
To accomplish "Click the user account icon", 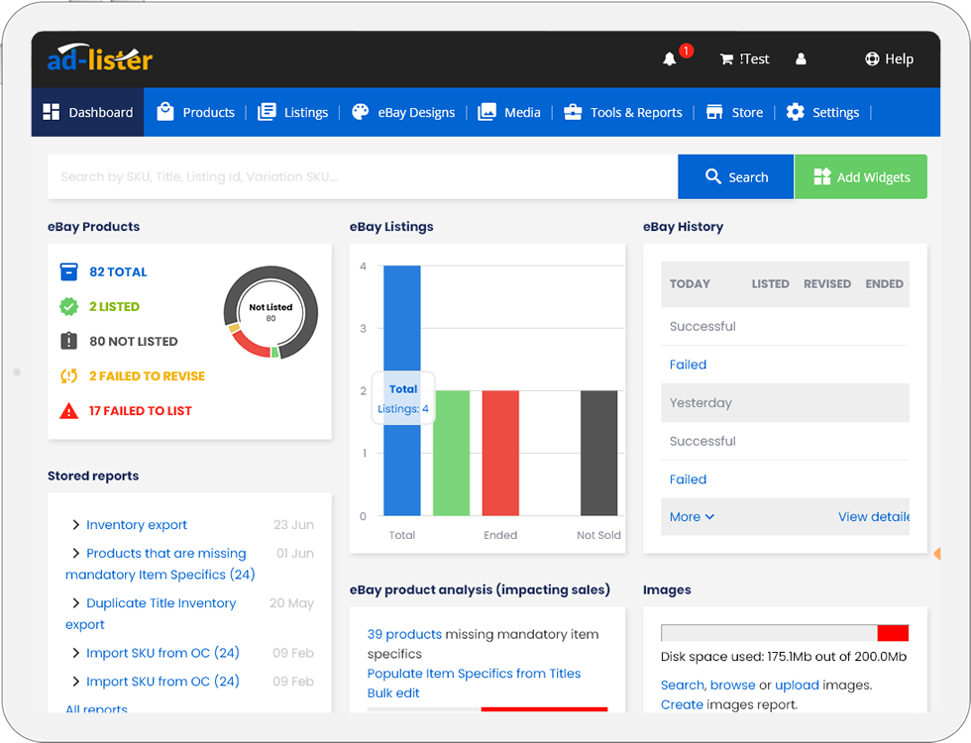I will 802,58.
